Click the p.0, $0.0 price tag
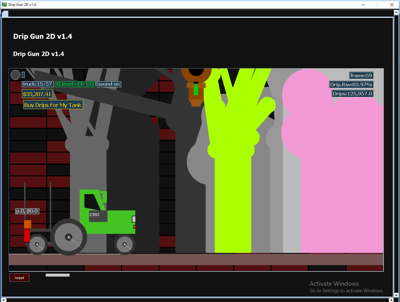The width and height of the screenshot is (400, 302). pos(27,211)
